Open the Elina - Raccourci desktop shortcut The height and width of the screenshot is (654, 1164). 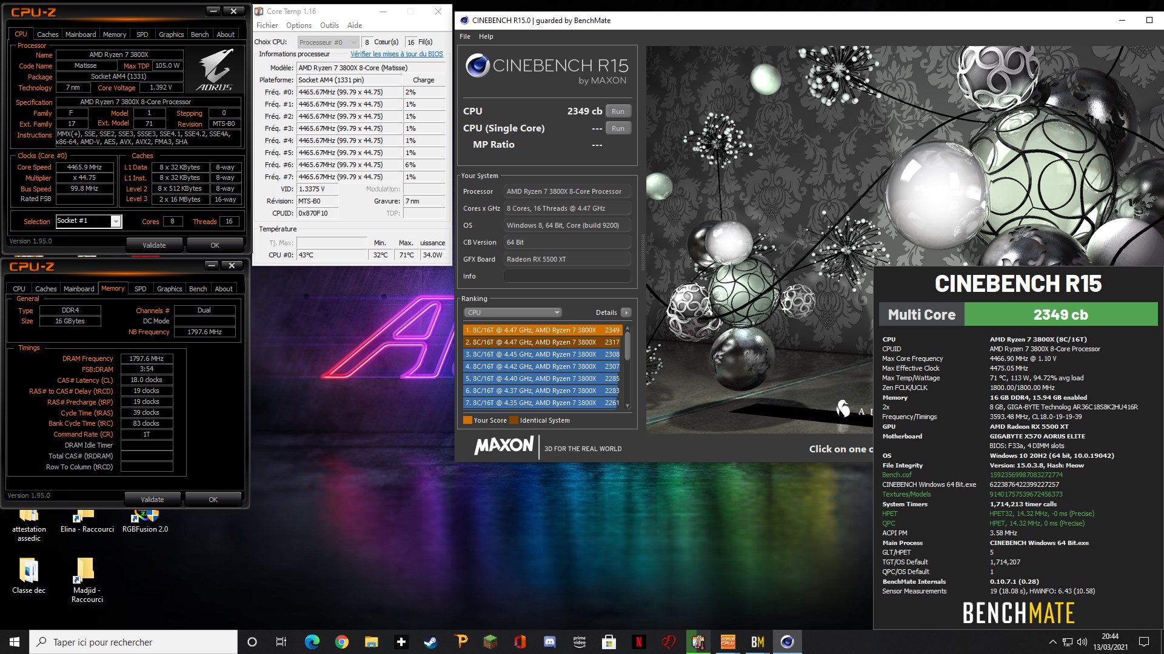[87, 521]
